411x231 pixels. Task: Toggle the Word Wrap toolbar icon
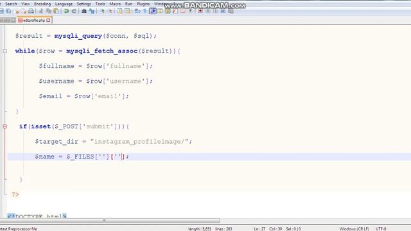click(137, 11)
